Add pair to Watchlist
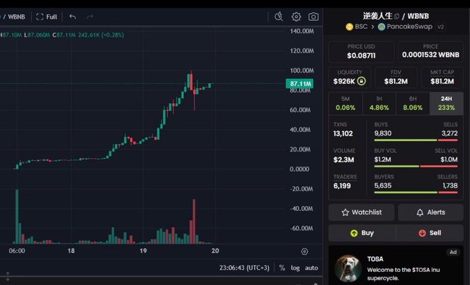Viewport: 470px width, 285px height. coord(361,212)
